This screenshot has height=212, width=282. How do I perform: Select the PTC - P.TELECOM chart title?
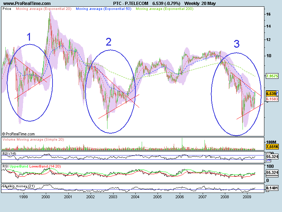pos(131,4)
